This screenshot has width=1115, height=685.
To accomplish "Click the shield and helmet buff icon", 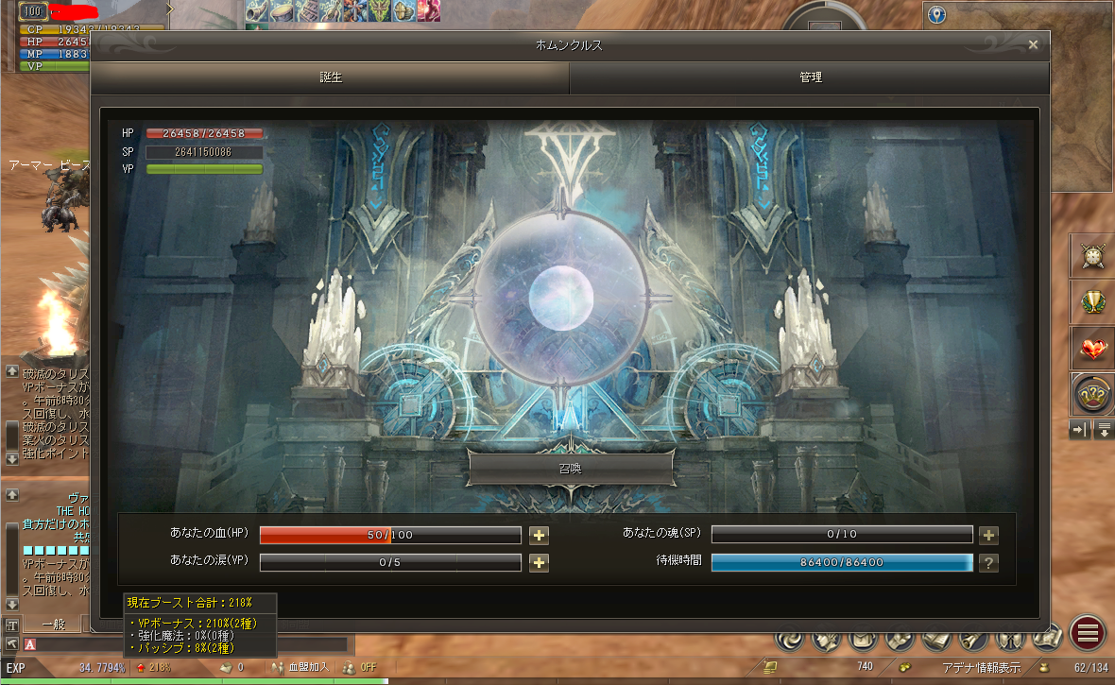I will [403, 10].
